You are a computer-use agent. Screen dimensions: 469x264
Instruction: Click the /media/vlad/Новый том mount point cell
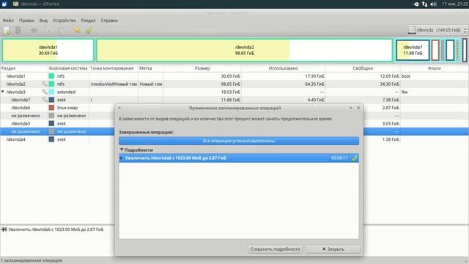coord(114,84)
